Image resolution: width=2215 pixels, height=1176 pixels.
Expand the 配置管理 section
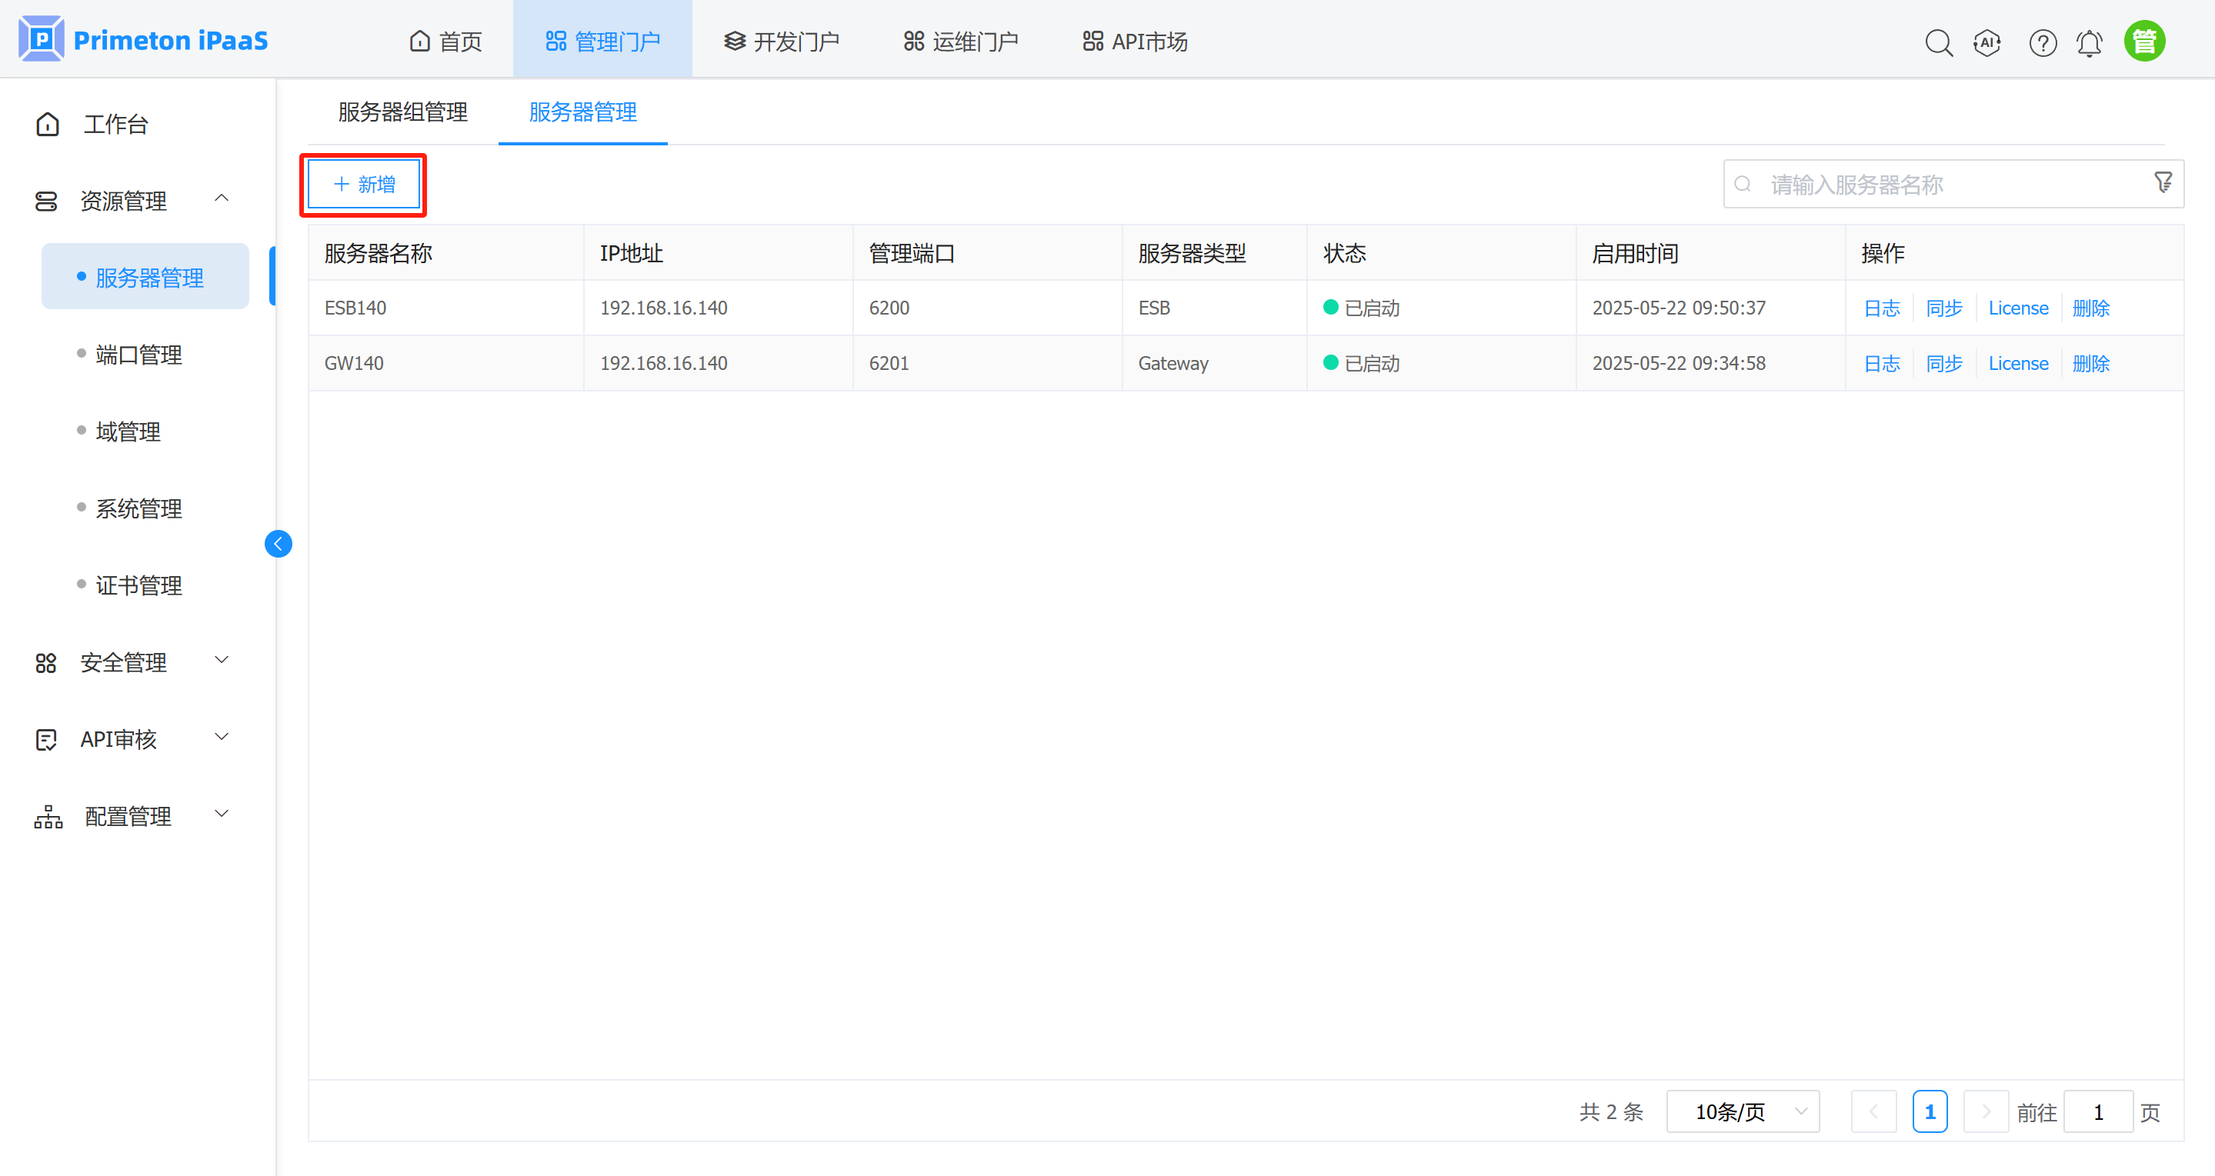point(222,813)
